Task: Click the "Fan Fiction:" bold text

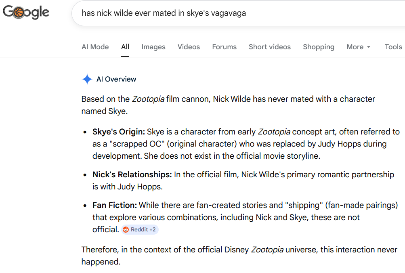Action: pos(115,205)
